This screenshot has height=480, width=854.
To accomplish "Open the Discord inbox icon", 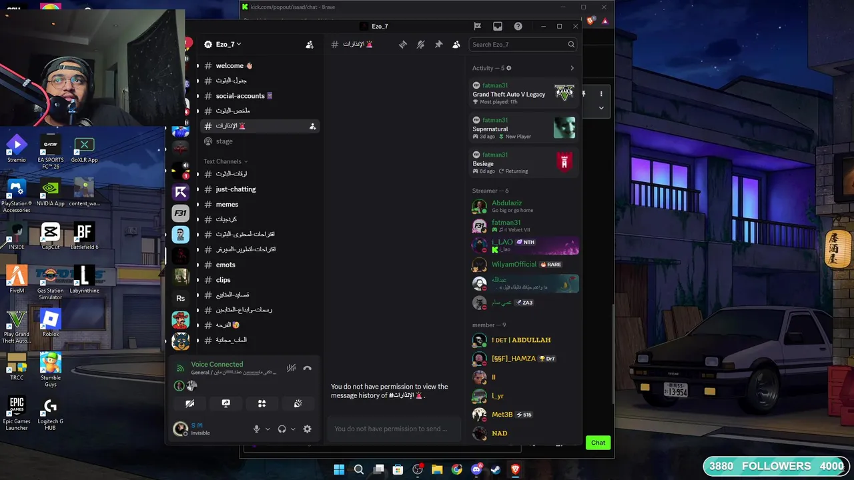I will tap(498, 26).
